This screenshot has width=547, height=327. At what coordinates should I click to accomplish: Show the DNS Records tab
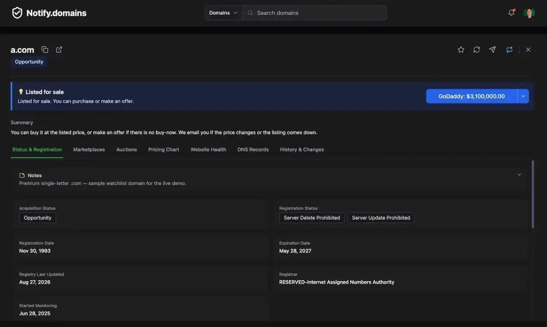(253, 149)
